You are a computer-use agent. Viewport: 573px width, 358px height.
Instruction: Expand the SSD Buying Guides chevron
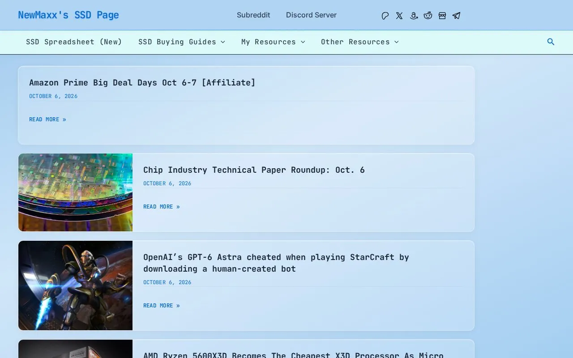(x=223, y=42)
